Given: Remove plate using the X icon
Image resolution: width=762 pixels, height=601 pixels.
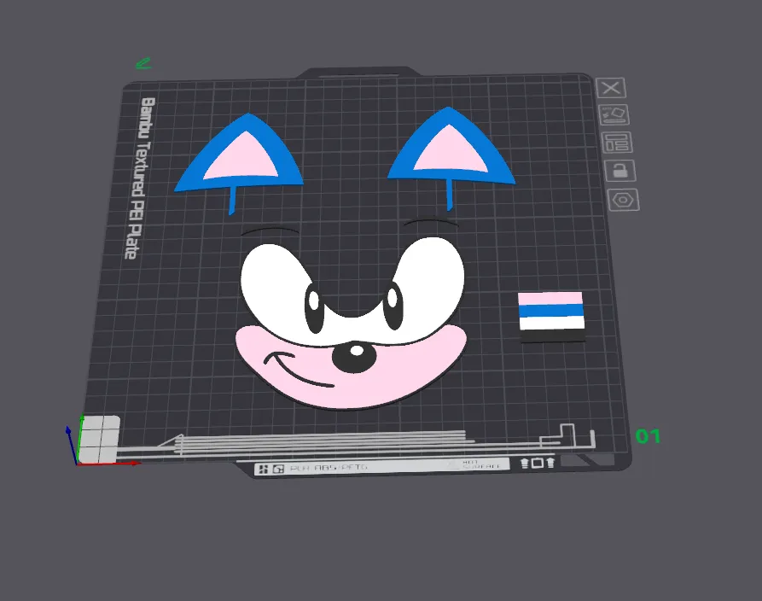Looking at the screenshot, I should (x=611, y=88).
